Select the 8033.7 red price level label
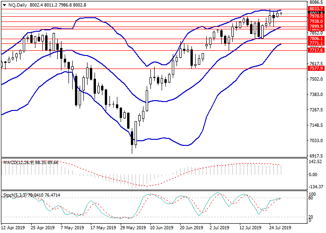Viewport: 326px width, 233px height. click(x=316, y=8)
